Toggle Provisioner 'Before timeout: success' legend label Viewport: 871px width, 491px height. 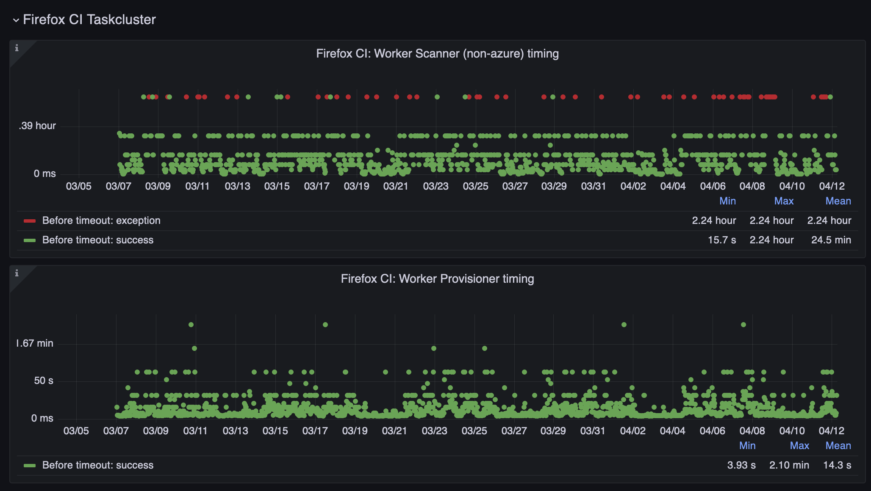pos(98,465)
